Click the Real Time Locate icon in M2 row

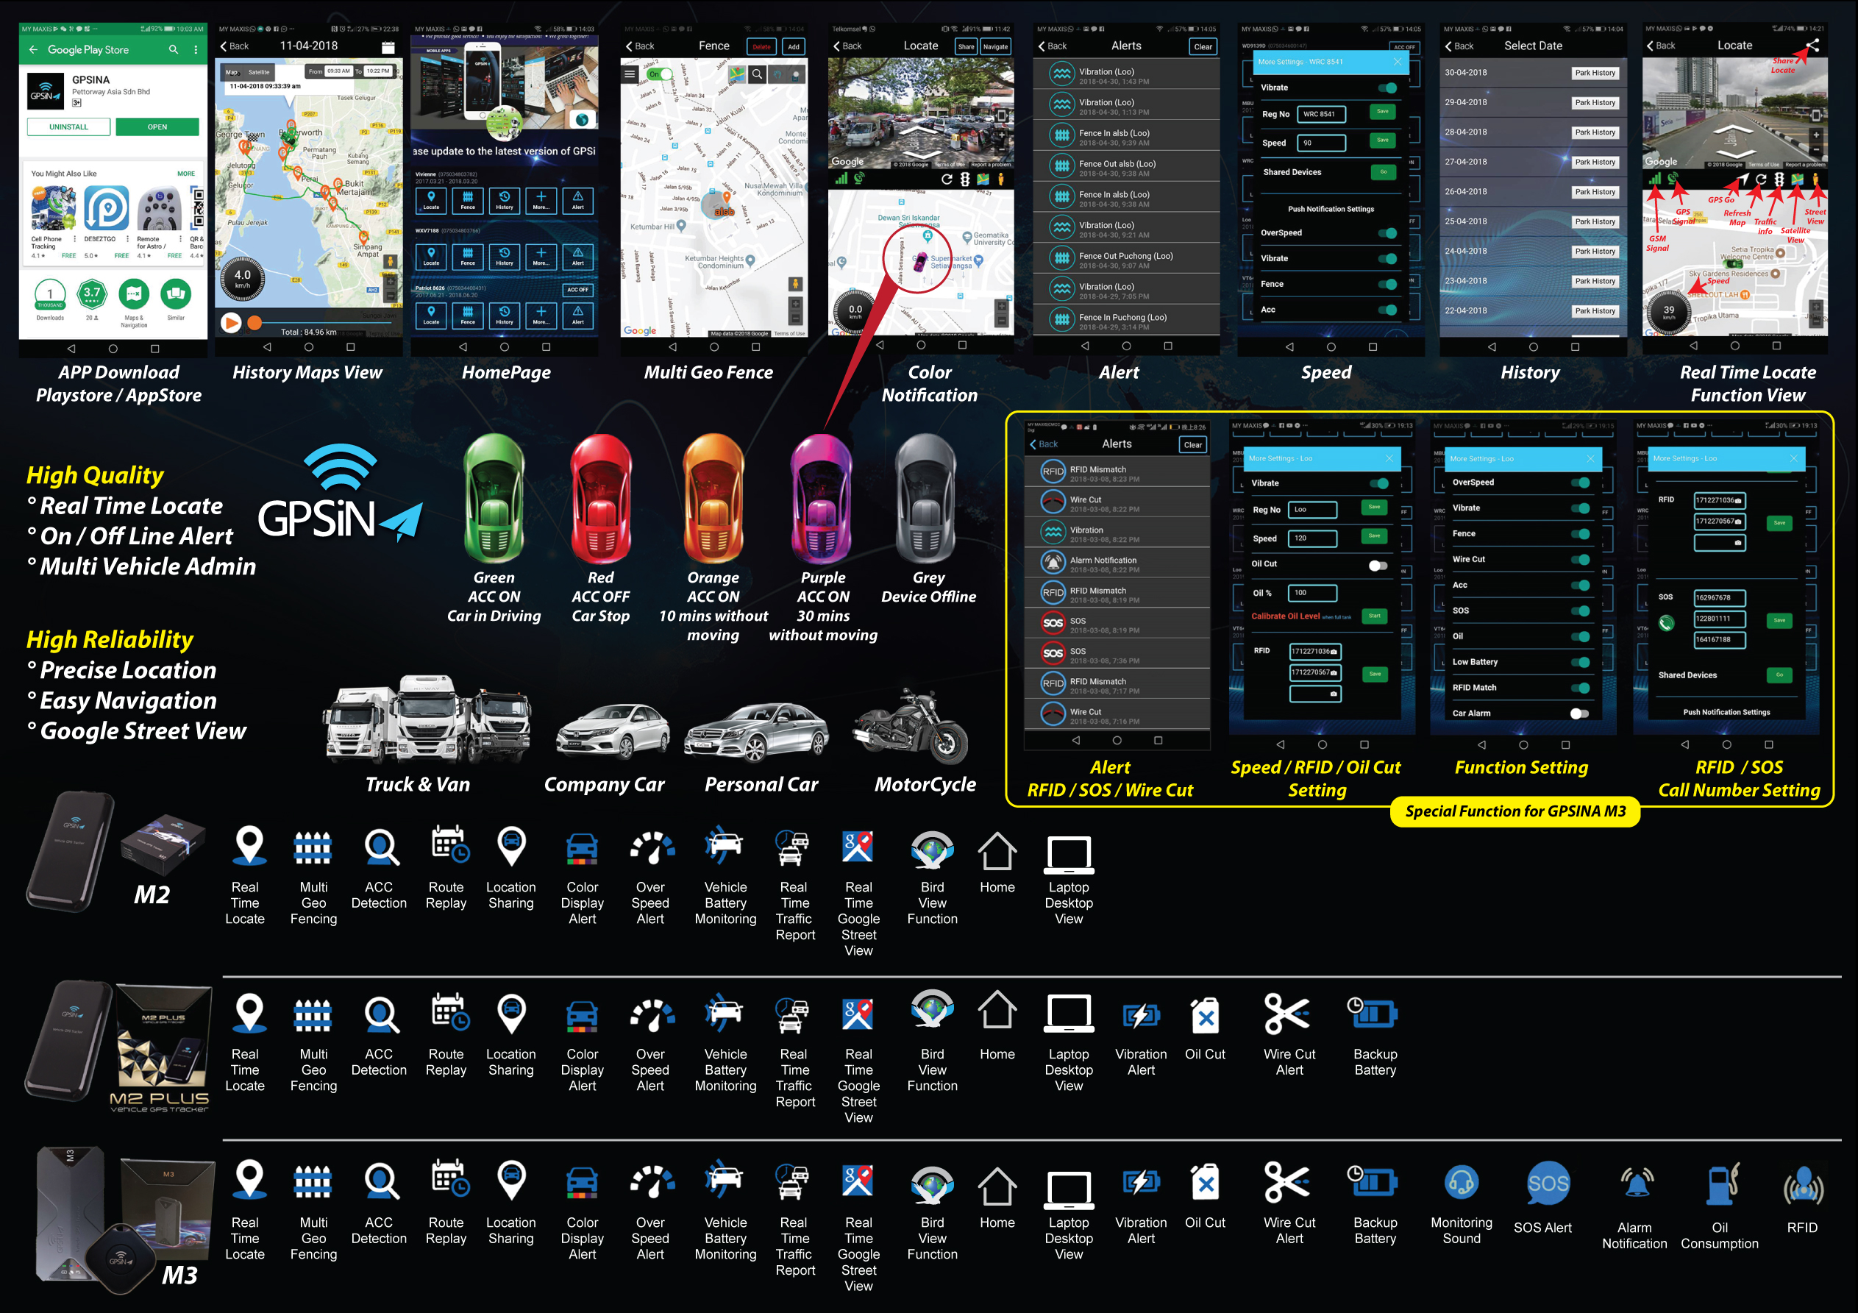pos(249,847)
